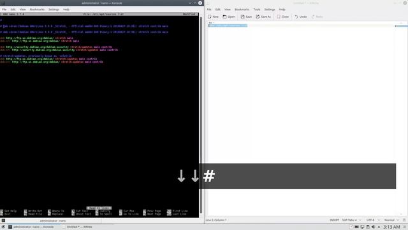The height and width of the screenshot is (230, 408).
Task: Open the UTF-8 encoding dropdown in status bar
Action: pyautogui.click(x=373, y=220)
